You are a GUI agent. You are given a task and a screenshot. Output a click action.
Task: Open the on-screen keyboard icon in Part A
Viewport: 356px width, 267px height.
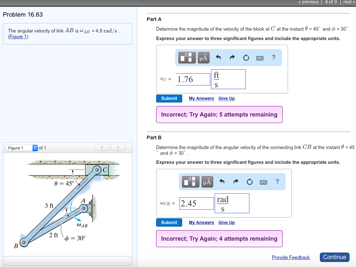260,57
